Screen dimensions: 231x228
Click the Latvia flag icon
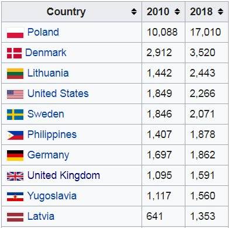(x=15, y=217)
